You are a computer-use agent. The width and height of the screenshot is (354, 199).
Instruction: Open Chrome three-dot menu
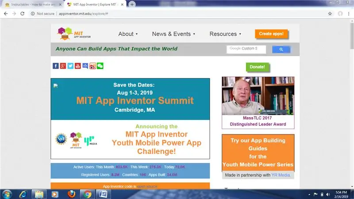(x=349, y=14)
